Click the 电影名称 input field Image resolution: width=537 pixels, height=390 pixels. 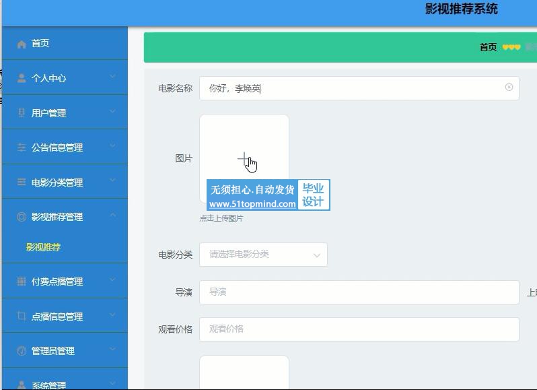tap(359, 88)
